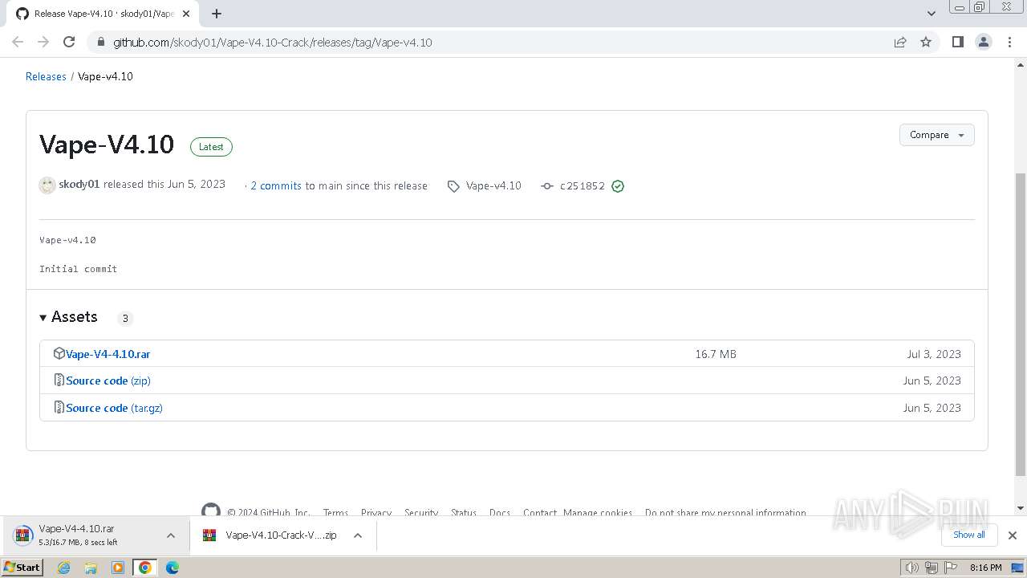Click the zip file icon for Source code (zip)

[x=59, y=381]
